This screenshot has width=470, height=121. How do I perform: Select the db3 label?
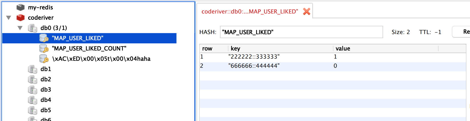(x=46, y=90)
